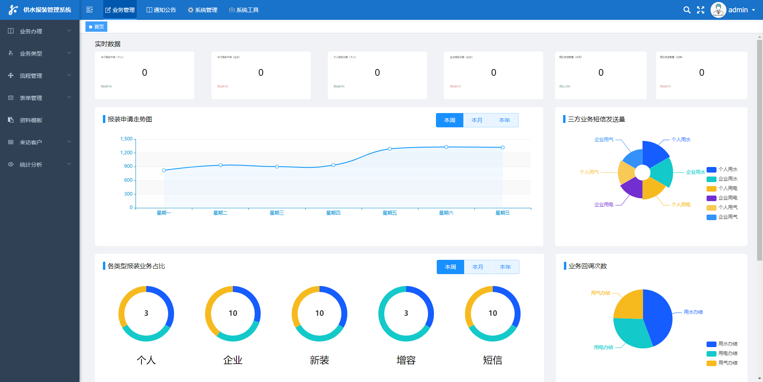Open the search magnifier icon
The width and height of the screenshot is (763, 382).
(687, 10)
